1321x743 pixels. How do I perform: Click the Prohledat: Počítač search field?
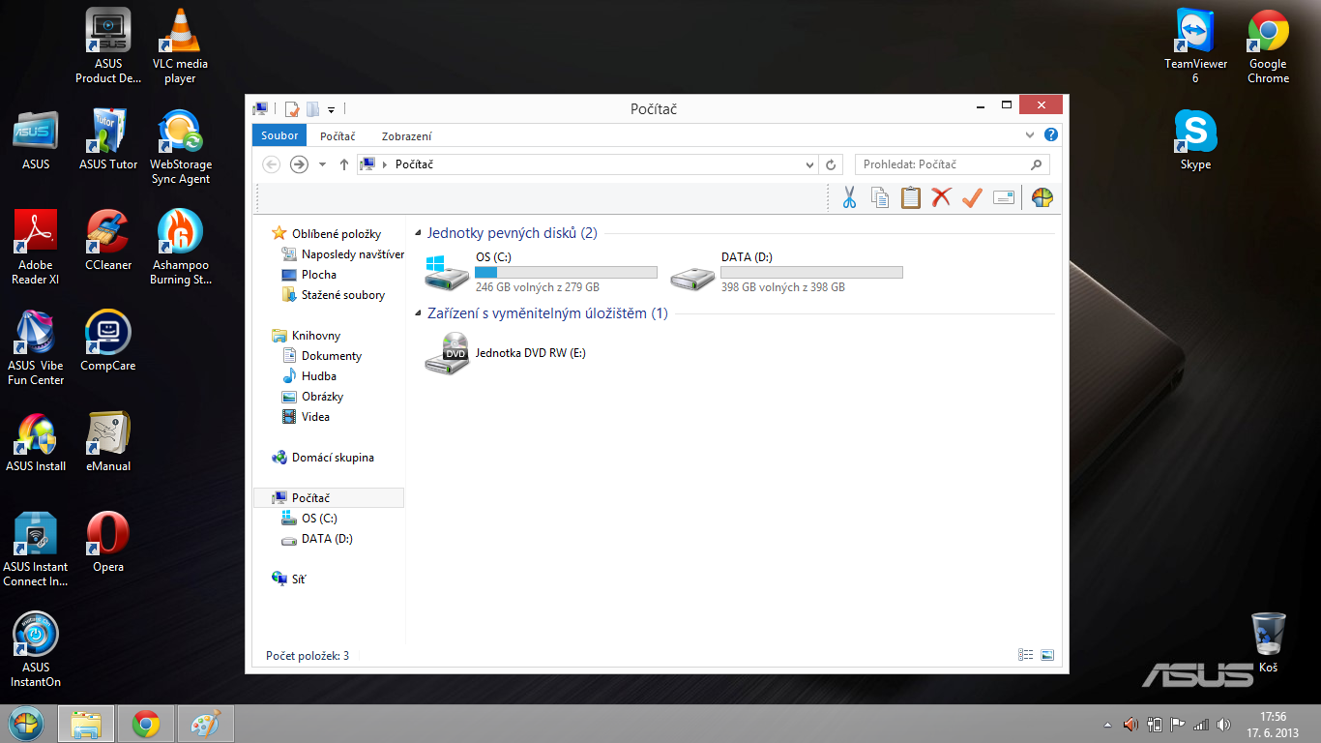[953, 164]
